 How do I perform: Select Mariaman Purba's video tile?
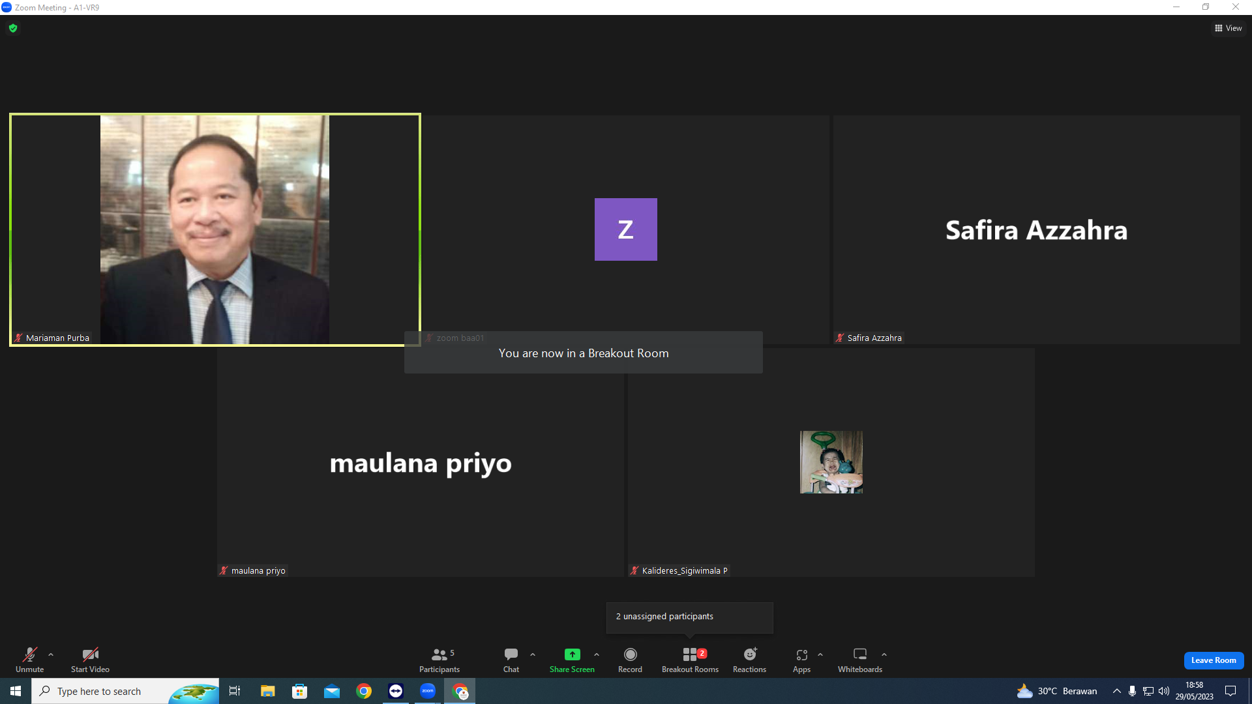coord(215,229)
